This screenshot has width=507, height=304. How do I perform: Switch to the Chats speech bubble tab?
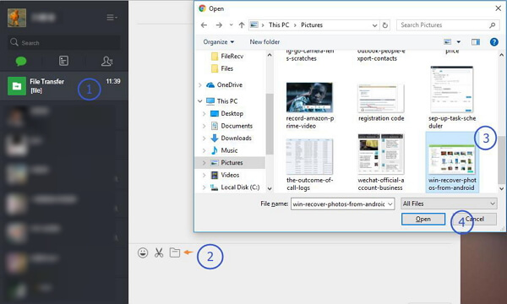coord(21,61)
